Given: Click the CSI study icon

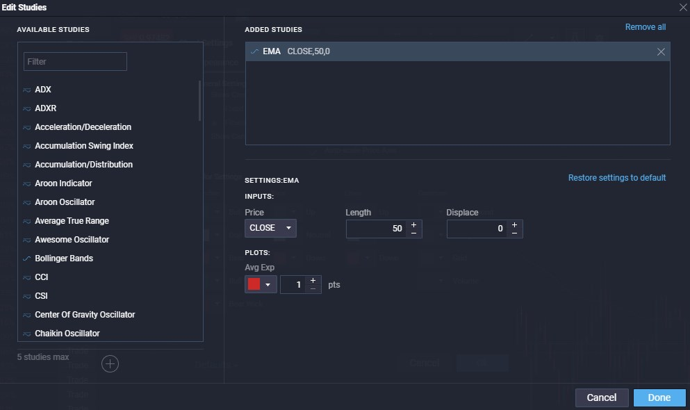Looking at the screenshot, I should (x=27, y=297).
